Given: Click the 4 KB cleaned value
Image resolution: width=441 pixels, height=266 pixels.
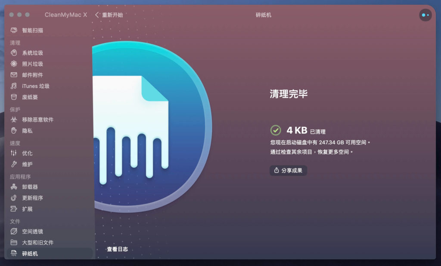Looking at the screenshot, I should pos(297,130).
